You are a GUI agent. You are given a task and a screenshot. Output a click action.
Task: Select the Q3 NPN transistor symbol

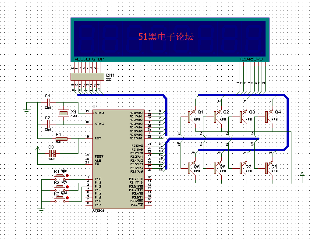tap(243, 117)
